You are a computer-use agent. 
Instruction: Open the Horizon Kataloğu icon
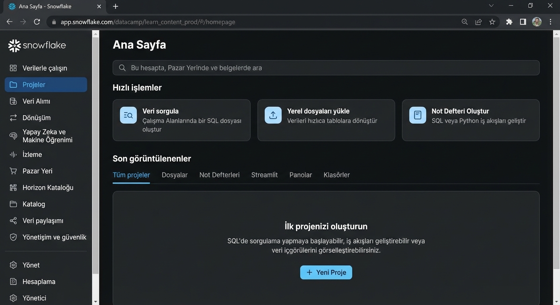coord(13,187)
